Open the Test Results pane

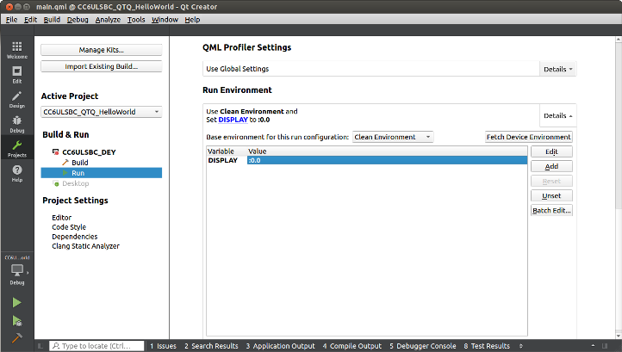tap(487, 346)
